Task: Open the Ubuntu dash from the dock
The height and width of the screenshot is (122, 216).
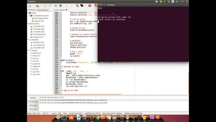Action: click(x=58, y=118)
